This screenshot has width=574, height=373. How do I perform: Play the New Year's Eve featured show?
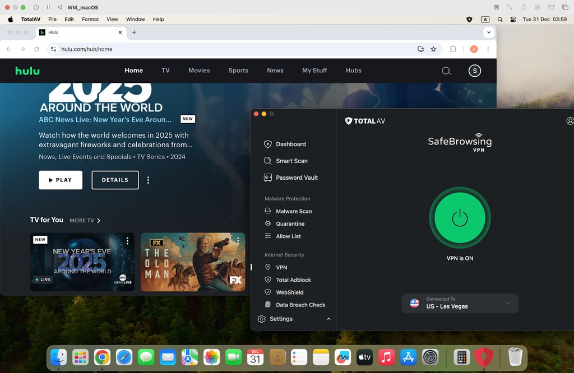click(x=61, y=180)
